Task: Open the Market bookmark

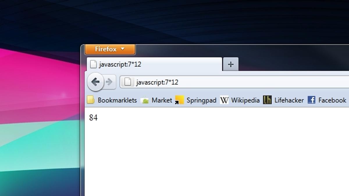Action: pyautogui.click(x=156, y=100)
